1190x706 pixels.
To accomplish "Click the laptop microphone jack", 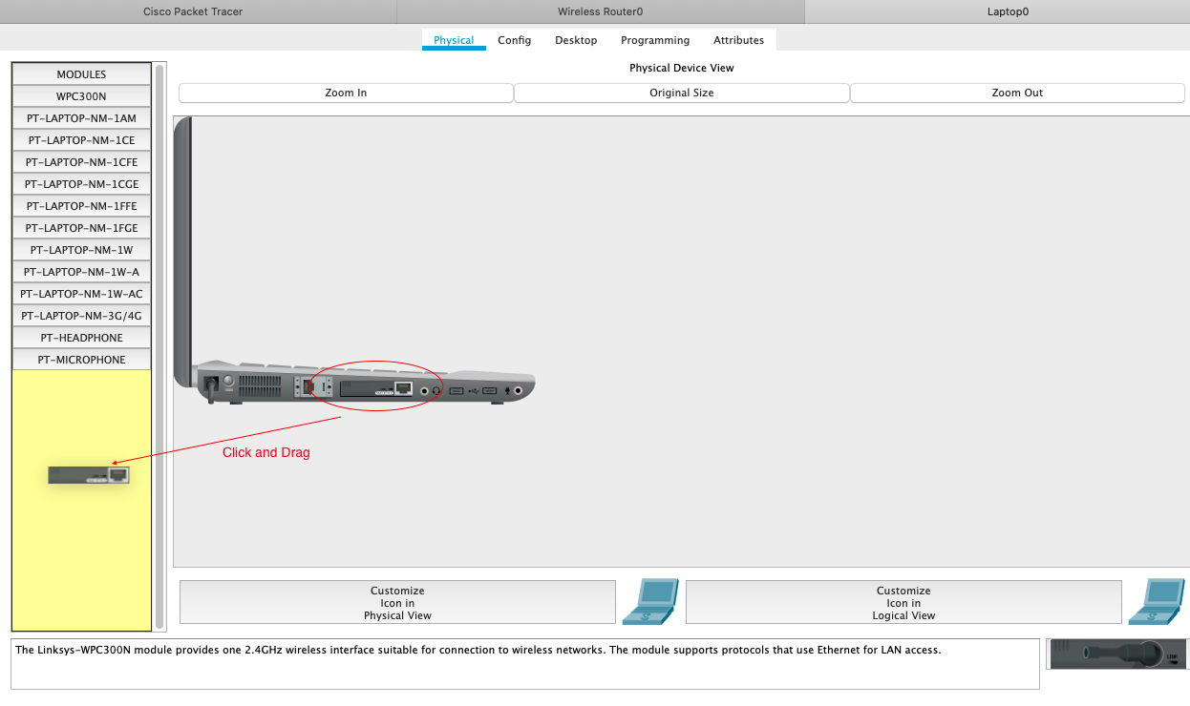I will (x=519, y=390).
